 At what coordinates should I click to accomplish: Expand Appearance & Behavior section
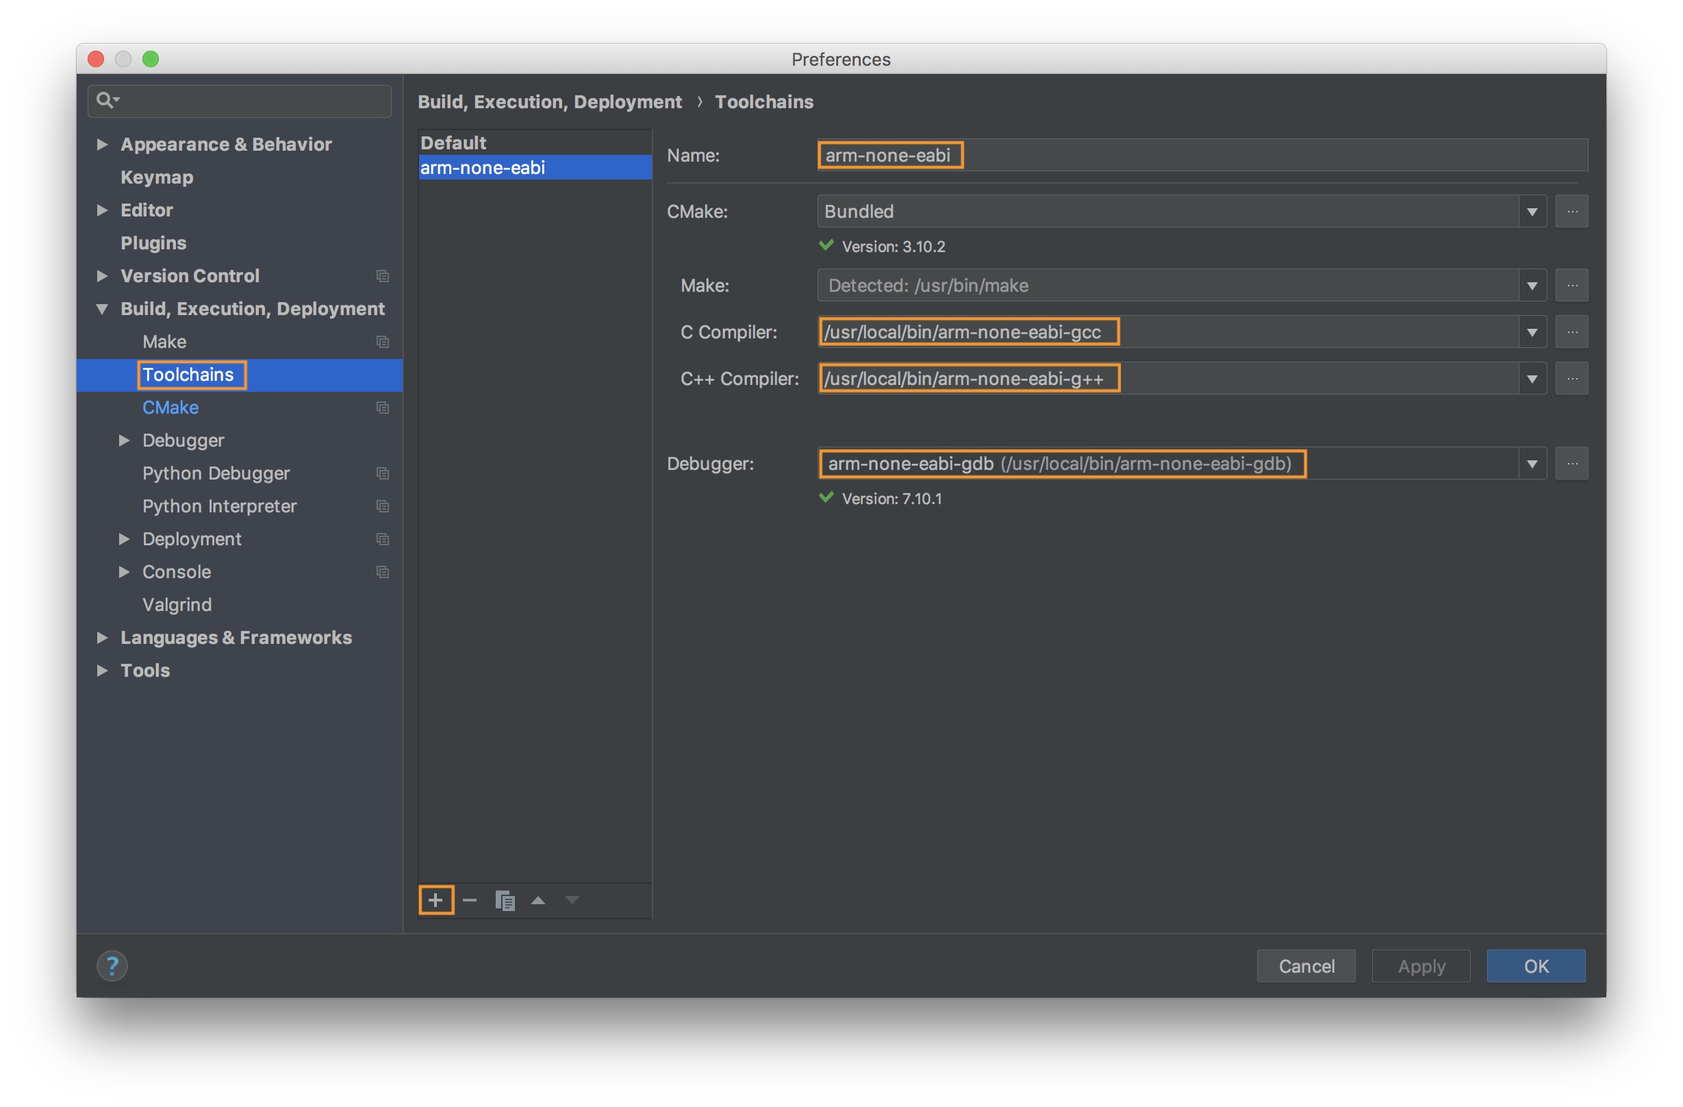103,145
